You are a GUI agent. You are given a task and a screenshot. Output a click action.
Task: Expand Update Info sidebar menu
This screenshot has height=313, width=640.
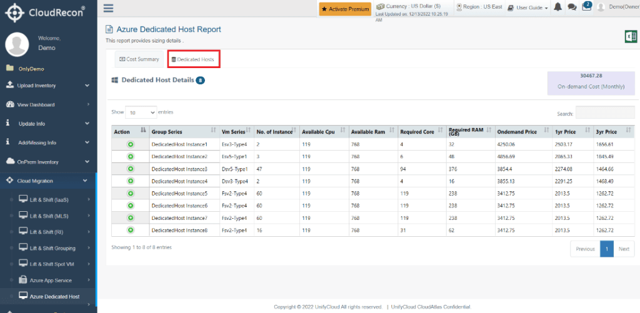(x=48, y=124)
